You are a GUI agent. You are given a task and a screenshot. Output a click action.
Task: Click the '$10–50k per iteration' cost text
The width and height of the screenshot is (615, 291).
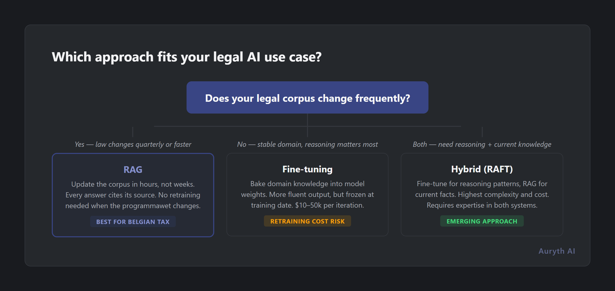pos(329,205)
